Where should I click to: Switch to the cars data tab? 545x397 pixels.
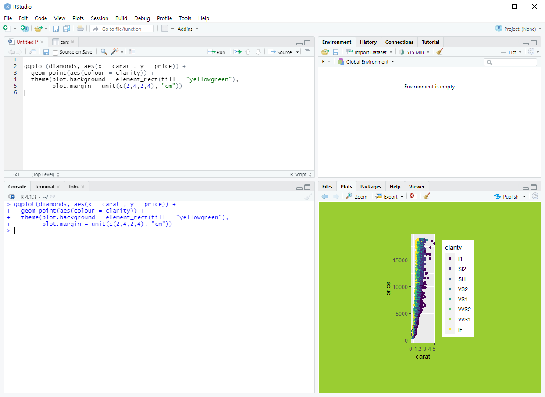point(64,42)
